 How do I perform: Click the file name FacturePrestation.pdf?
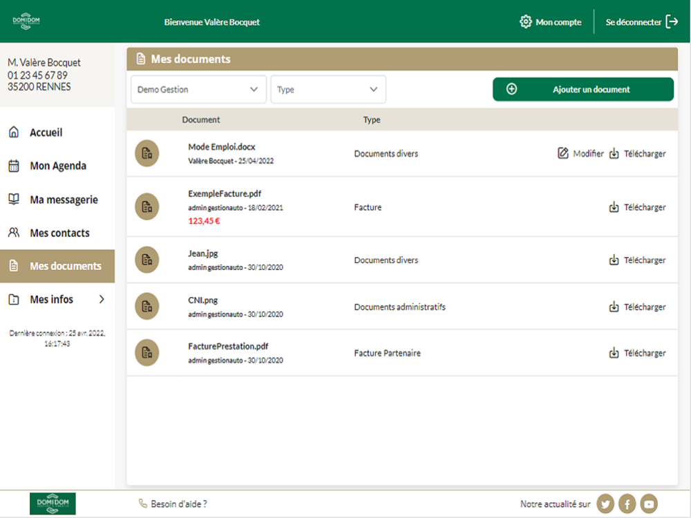click(228, 346)
